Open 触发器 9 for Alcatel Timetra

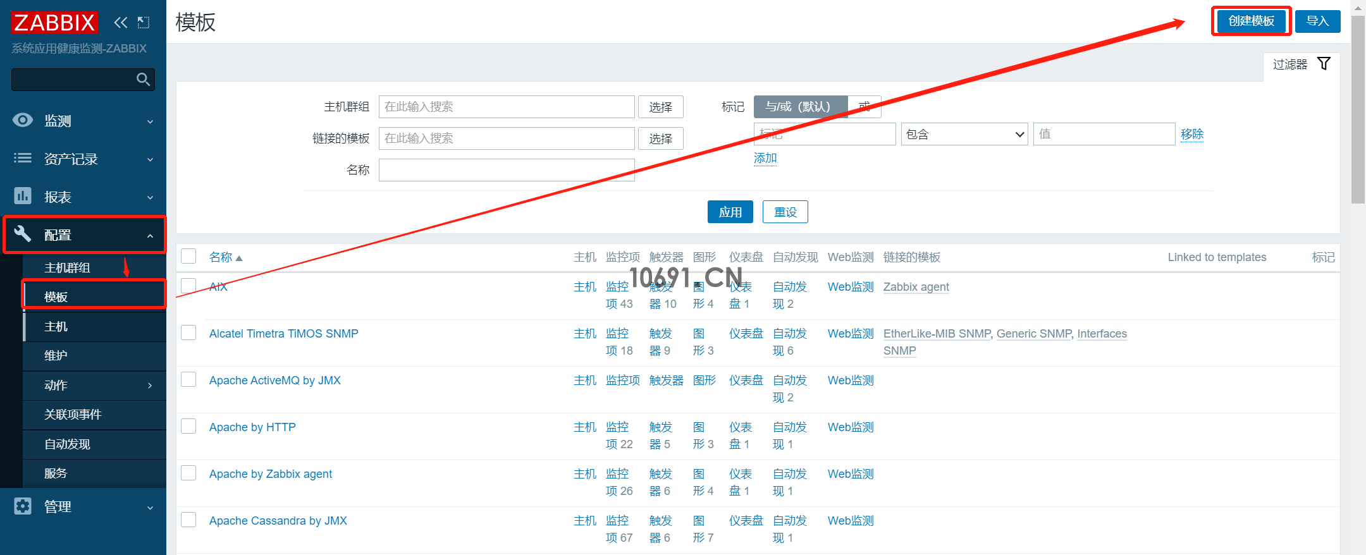(x=661, y=342)
